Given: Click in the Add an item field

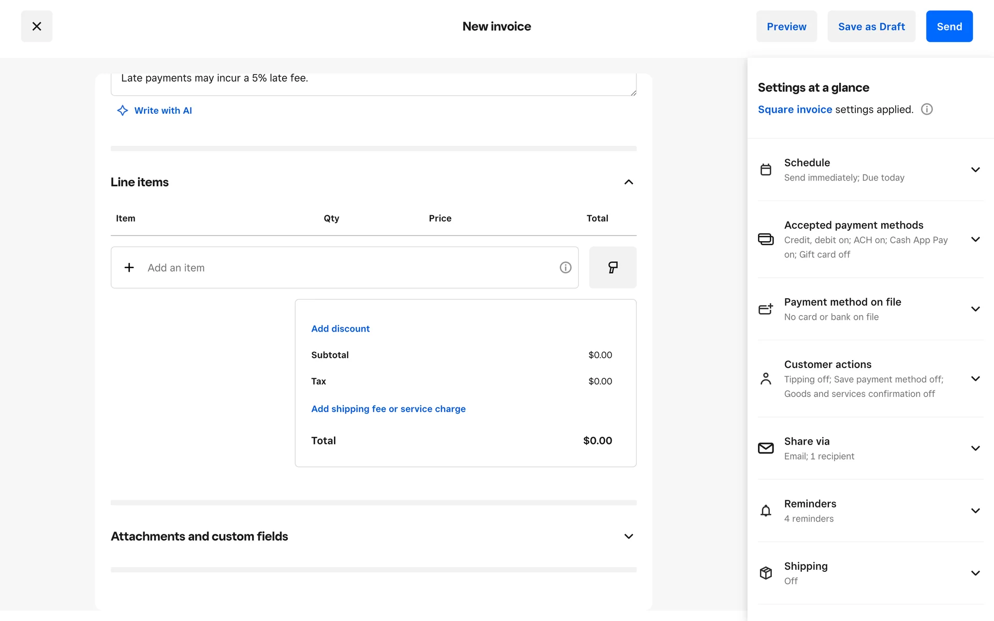Looking at the screenshot, I should (x=342, y=268).
